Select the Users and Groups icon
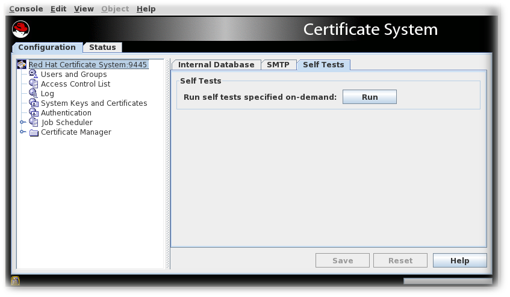 (x=34, y=75)
